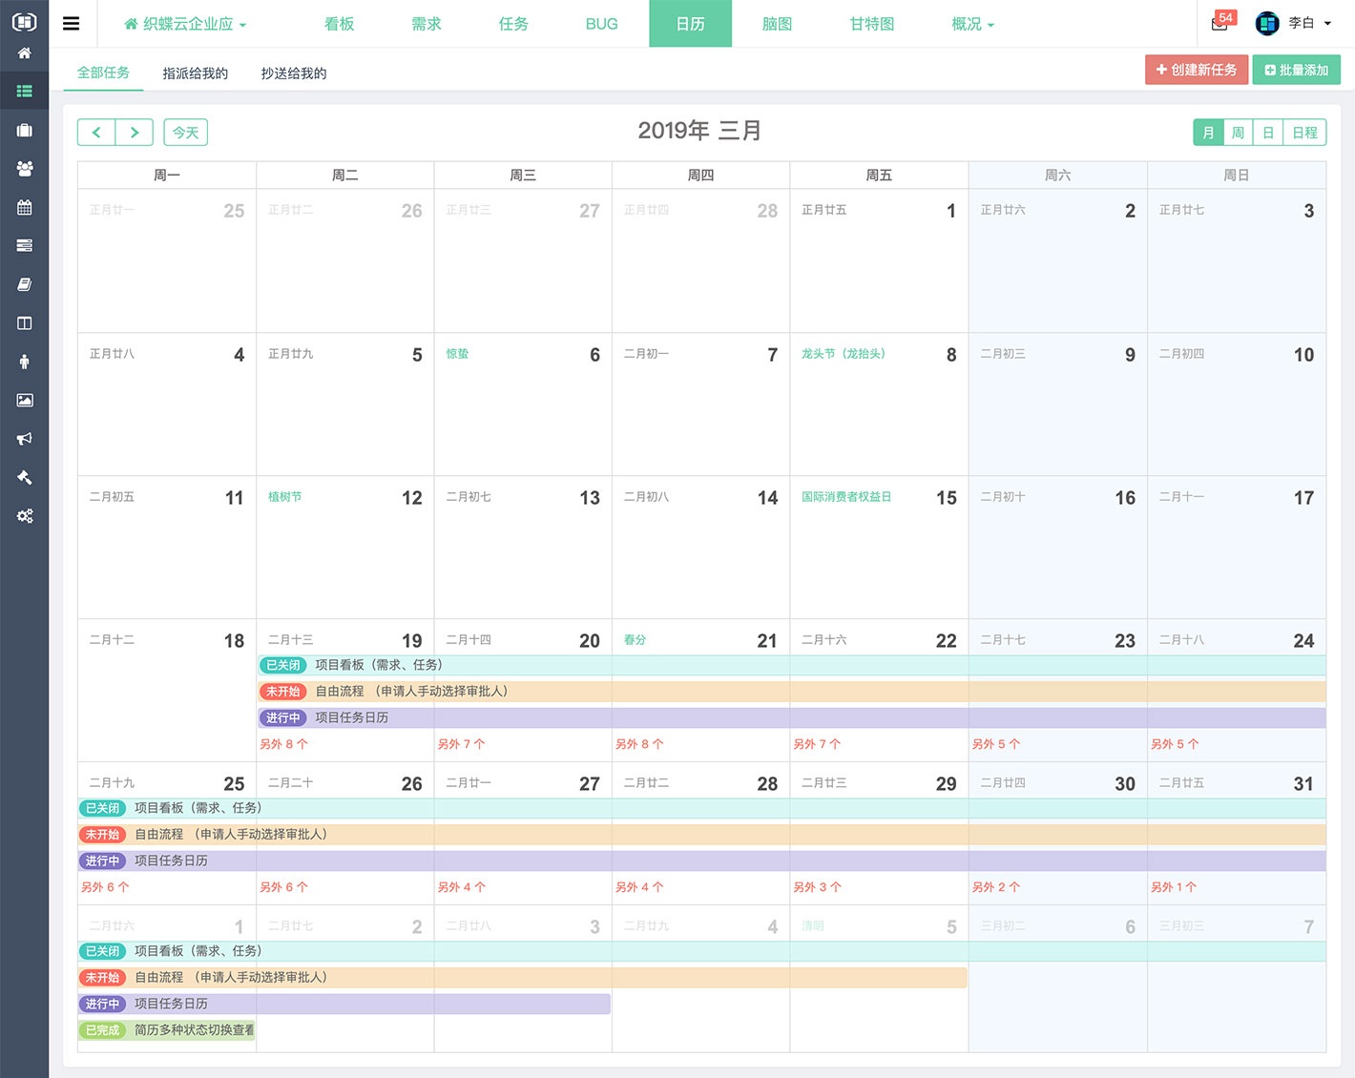1355x1078 pixels.
Task: Click the 国际消费者权益日 holiday label
Action: tap(846, 497)
